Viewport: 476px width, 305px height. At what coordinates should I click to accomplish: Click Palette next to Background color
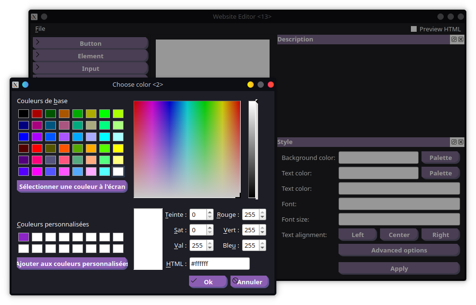[x=440, y=158]
